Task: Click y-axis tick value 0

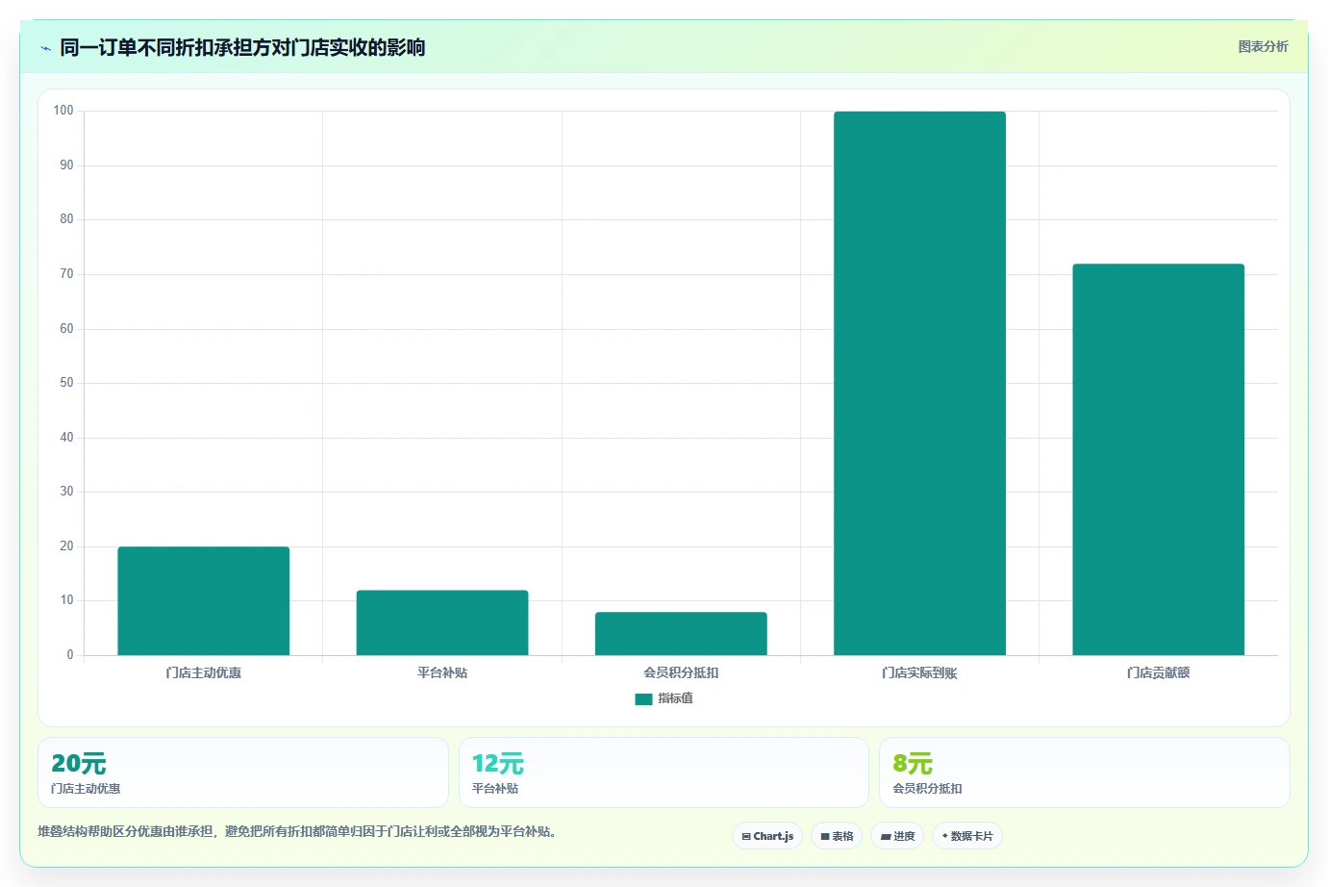Action: click(x=70, y=655)
